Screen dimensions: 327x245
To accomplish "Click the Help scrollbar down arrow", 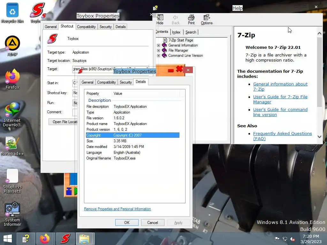I will pos(319,137).
